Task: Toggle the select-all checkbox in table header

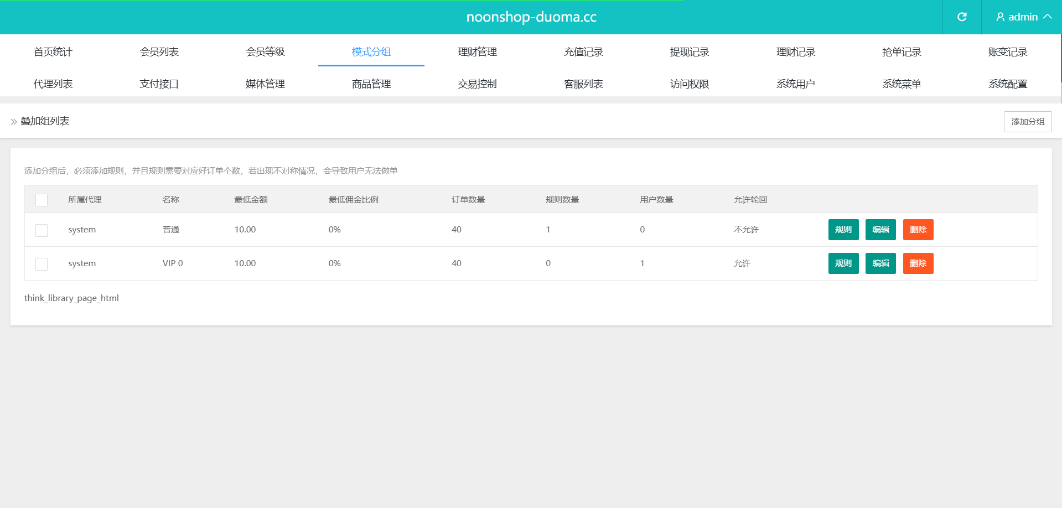Action: [42, 200]
